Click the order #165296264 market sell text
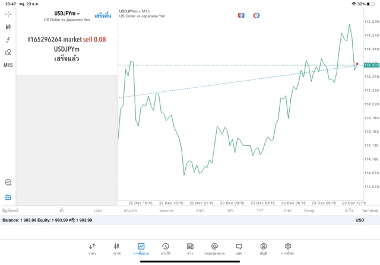This screenshot has width=380, height=265. click(66, 40)
